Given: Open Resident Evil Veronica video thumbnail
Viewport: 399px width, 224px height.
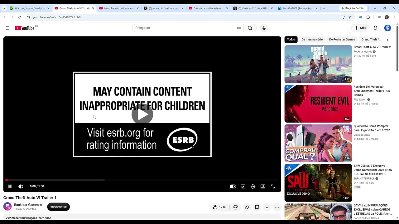Looking at the screenshot, I should tap(318, 104).
